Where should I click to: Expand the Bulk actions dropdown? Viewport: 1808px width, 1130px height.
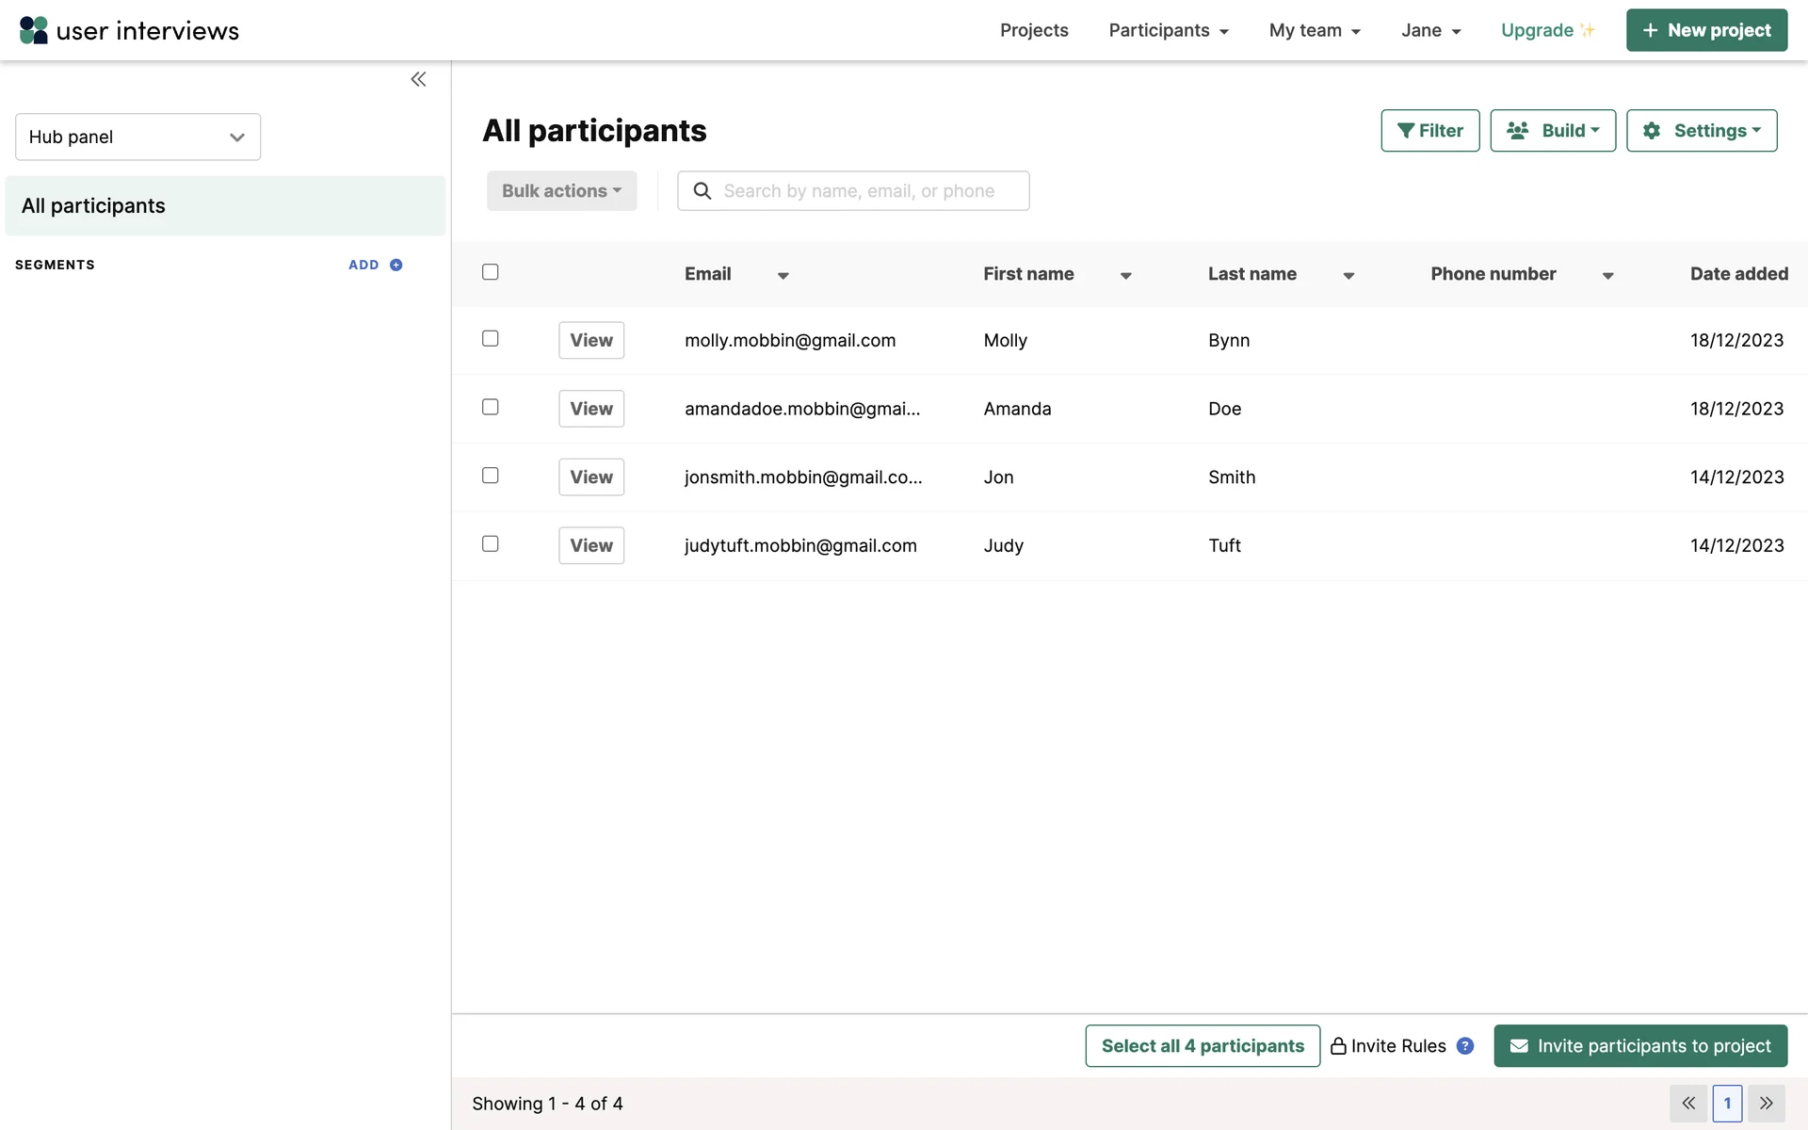point(561,191)
